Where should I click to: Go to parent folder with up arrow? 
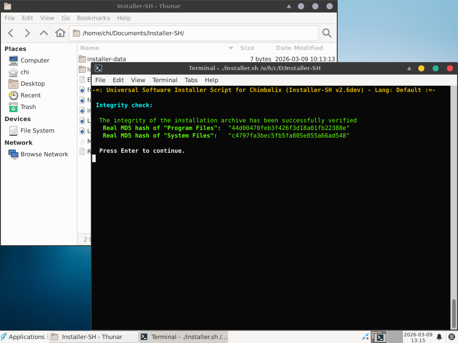(x=43, y=33)
